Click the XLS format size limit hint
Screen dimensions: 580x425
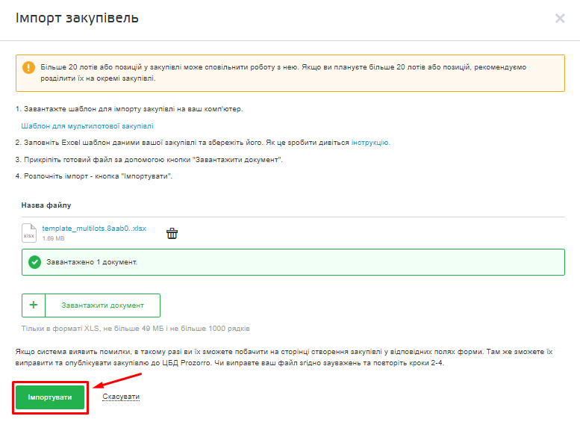(135, 329)
